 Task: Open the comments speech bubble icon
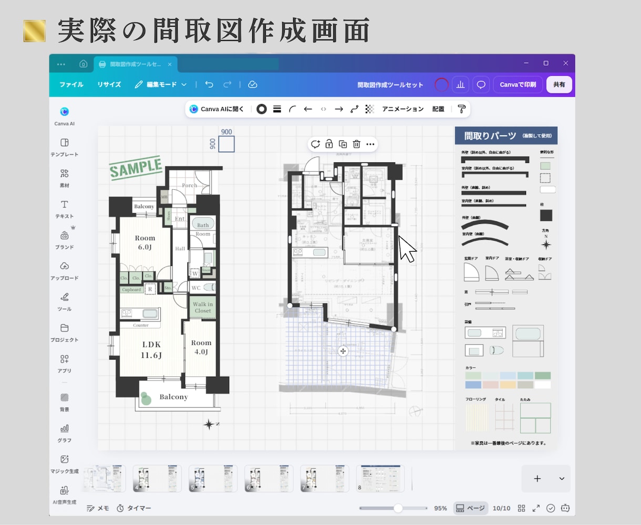pyautogui.click(x=481, y=85)
